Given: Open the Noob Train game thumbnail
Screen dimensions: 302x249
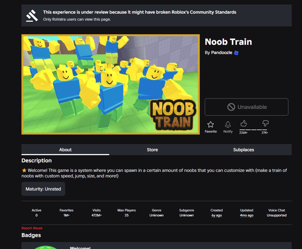Looking at the screenshot, I should [x=111, y=84].
